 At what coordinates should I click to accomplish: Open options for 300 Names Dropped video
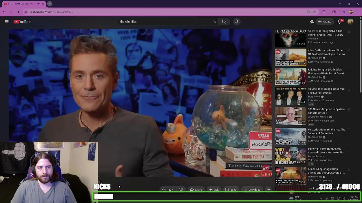pos(349,110)
